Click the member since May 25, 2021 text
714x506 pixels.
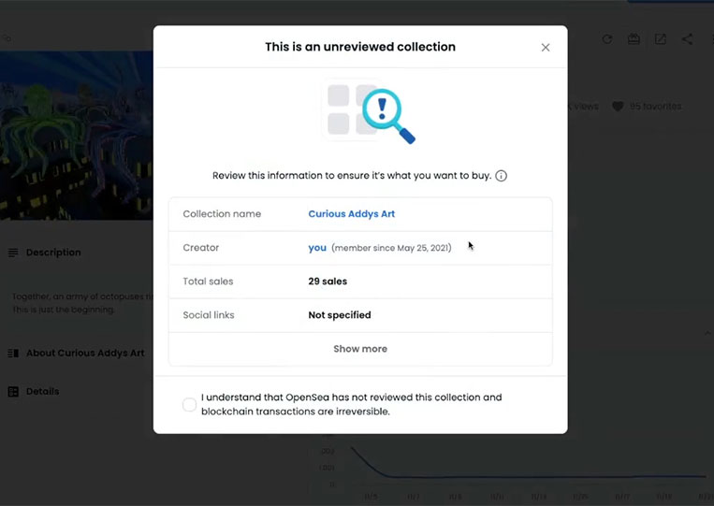coord(391,248)
